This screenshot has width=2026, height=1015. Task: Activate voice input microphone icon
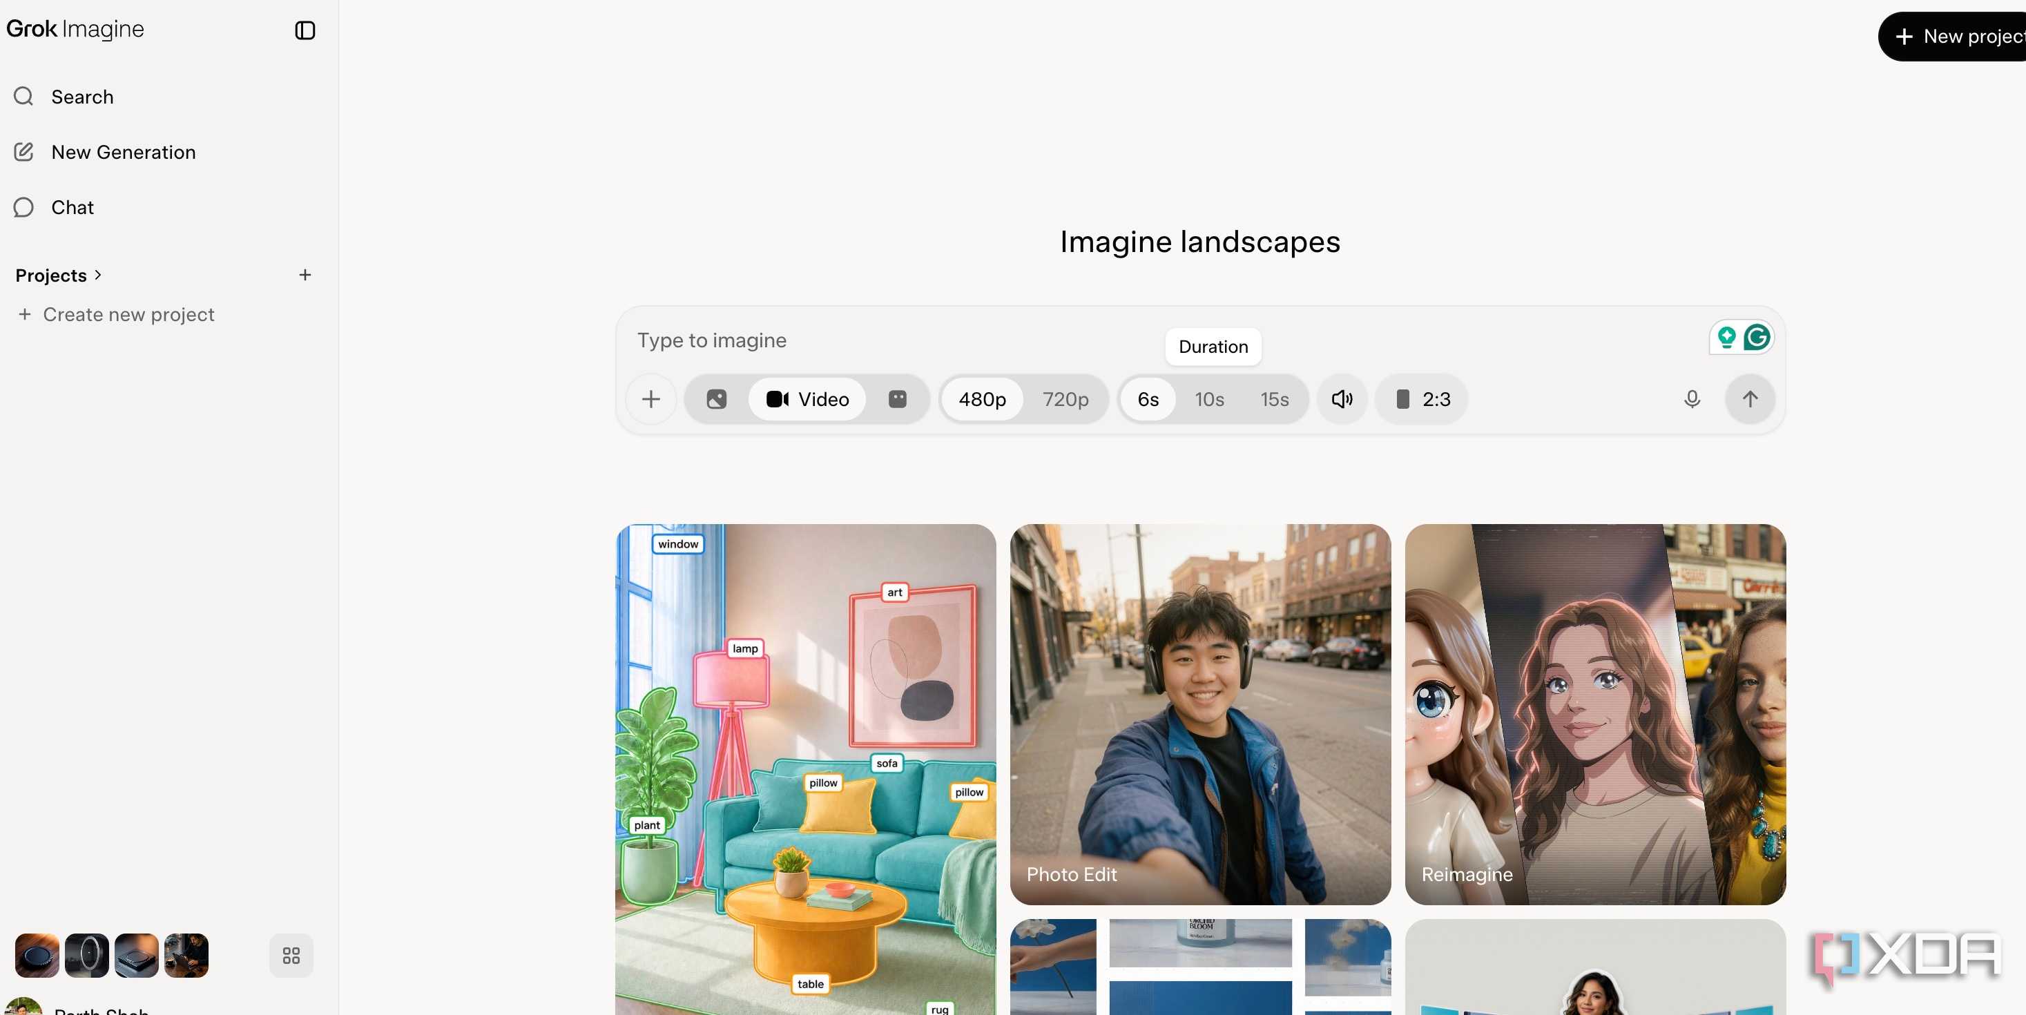[x=1692, y=399]
